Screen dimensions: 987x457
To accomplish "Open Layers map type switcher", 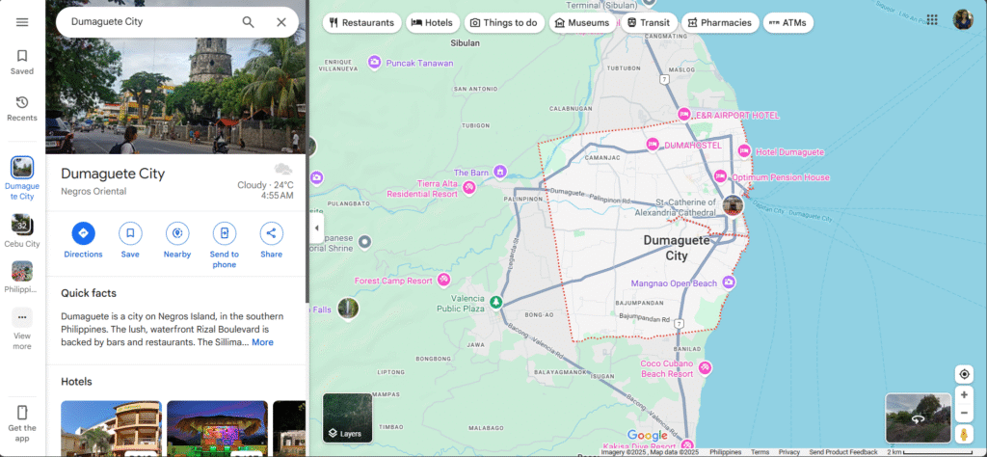I will (x=347, y=418).
